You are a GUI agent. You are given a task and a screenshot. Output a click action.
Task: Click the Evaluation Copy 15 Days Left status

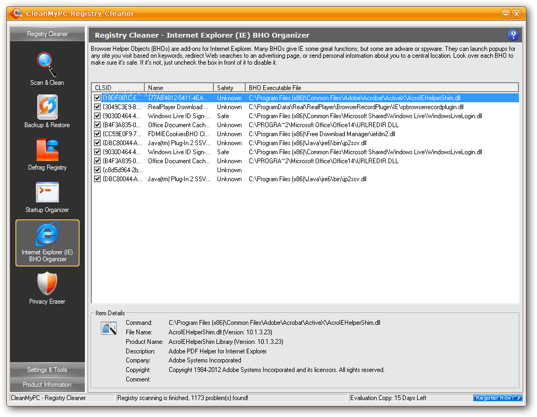click(x=388, y=398)
